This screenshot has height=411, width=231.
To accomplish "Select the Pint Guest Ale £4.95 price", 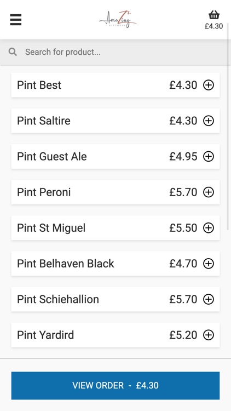I will click(183, 157).
